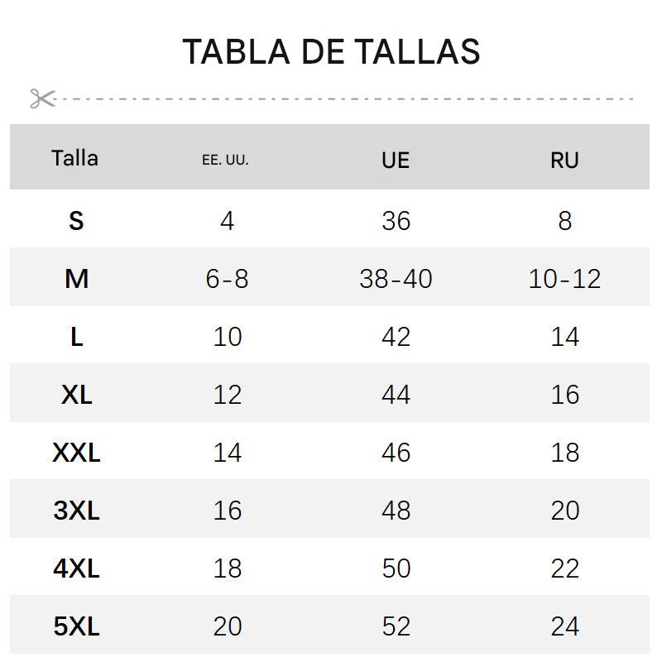Click the scissors icon beside the dashed line
Image resolution: width=662 pixels, height=662 pixels.
coord(43,98)
